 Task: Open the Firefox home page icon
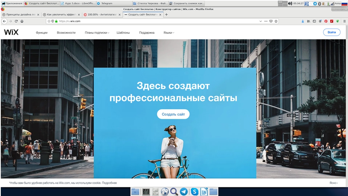point(22,21)
